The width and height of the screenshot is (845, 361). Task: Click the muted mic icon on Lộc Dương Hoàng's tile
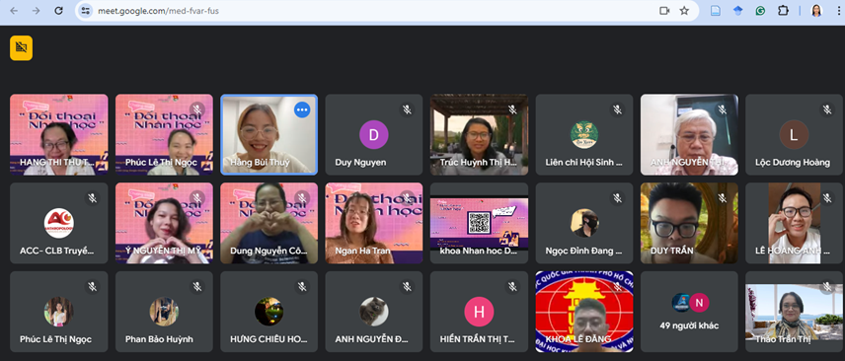click(827, 109)
